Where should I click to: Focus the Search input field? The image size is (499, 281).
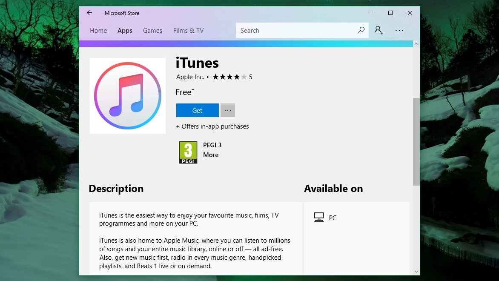(x=296, y=30)
